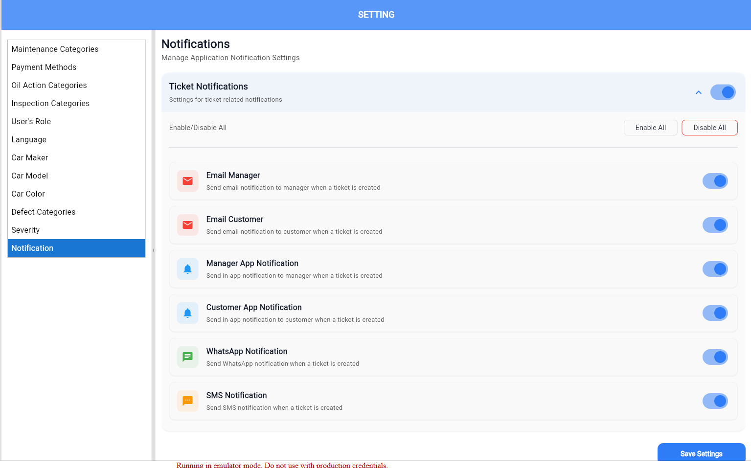Click the Save Settings button

(x=701, y=453)
